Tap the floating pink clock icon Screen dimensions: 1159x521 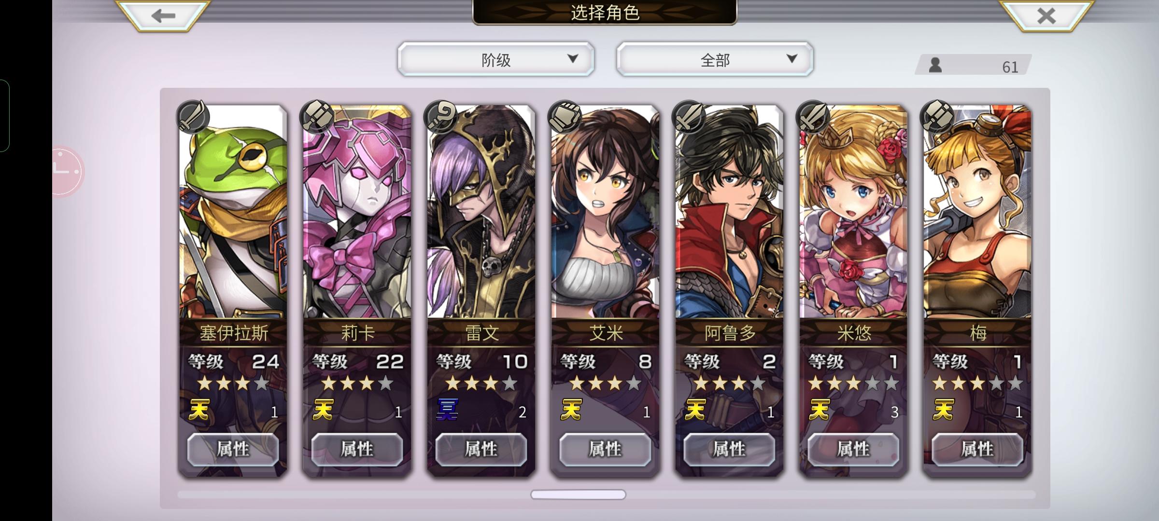point(68,171)
